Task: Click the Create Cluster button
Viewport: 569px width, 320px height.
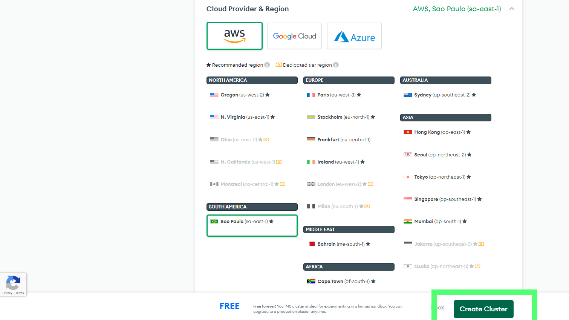Action: 483,309
